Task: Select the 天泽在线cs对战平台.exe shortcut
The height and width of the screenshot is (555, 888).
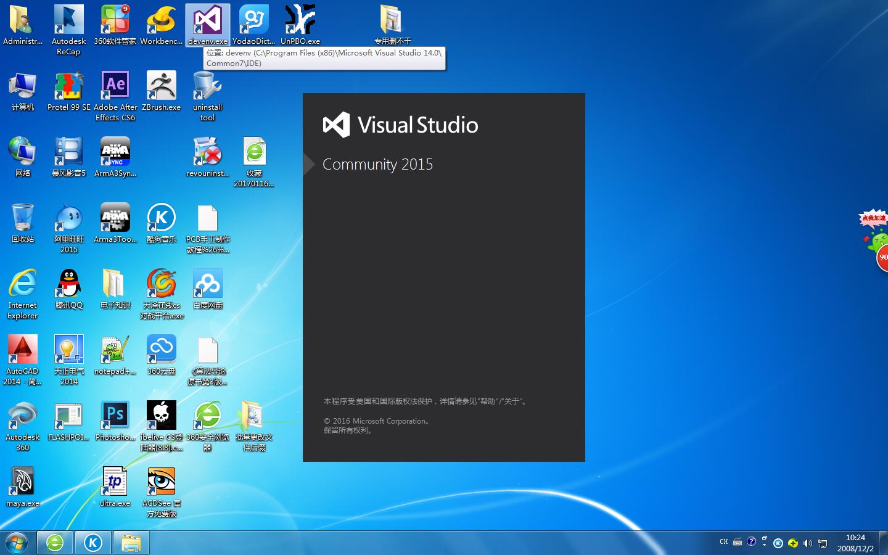Action: click(162, 294)
